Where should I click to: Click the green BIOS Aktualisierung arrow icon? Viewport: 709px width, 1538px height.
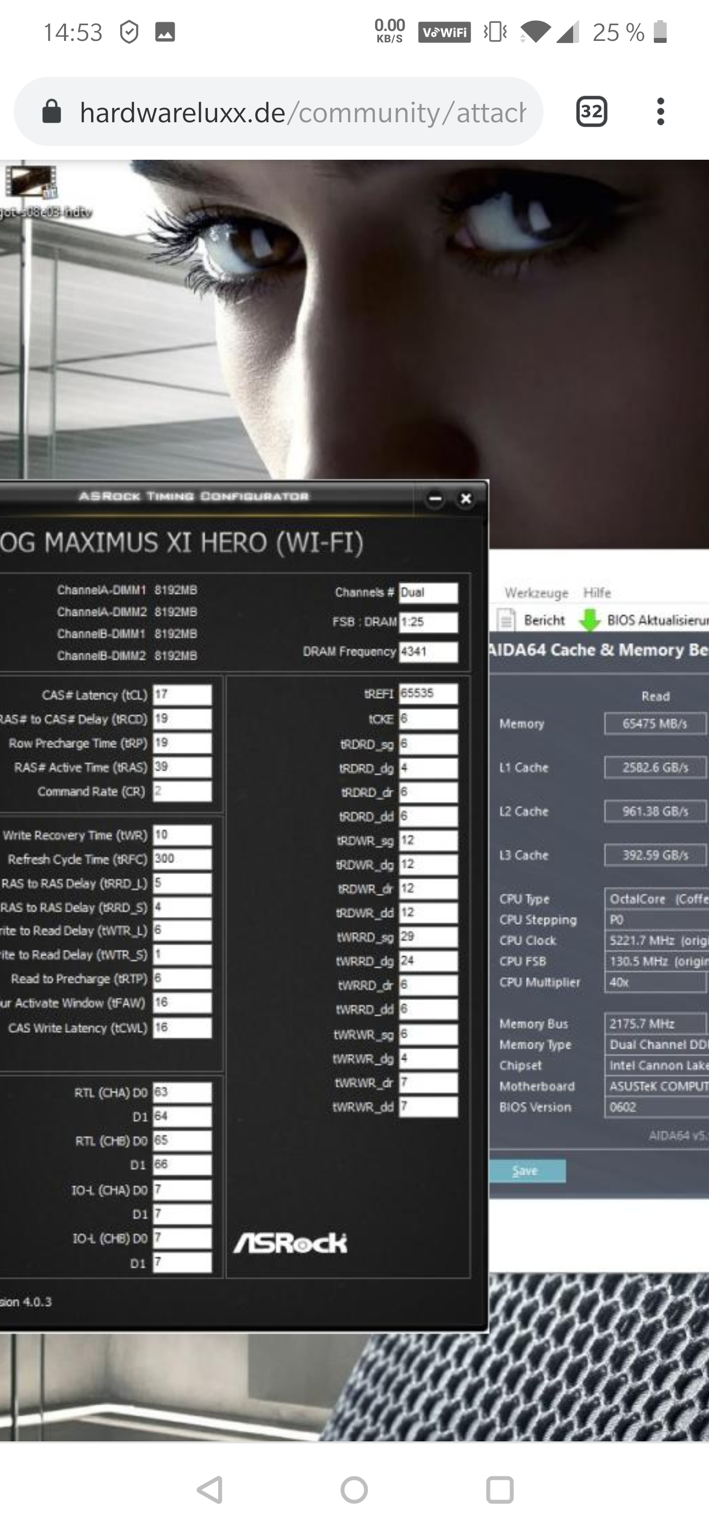590,620
